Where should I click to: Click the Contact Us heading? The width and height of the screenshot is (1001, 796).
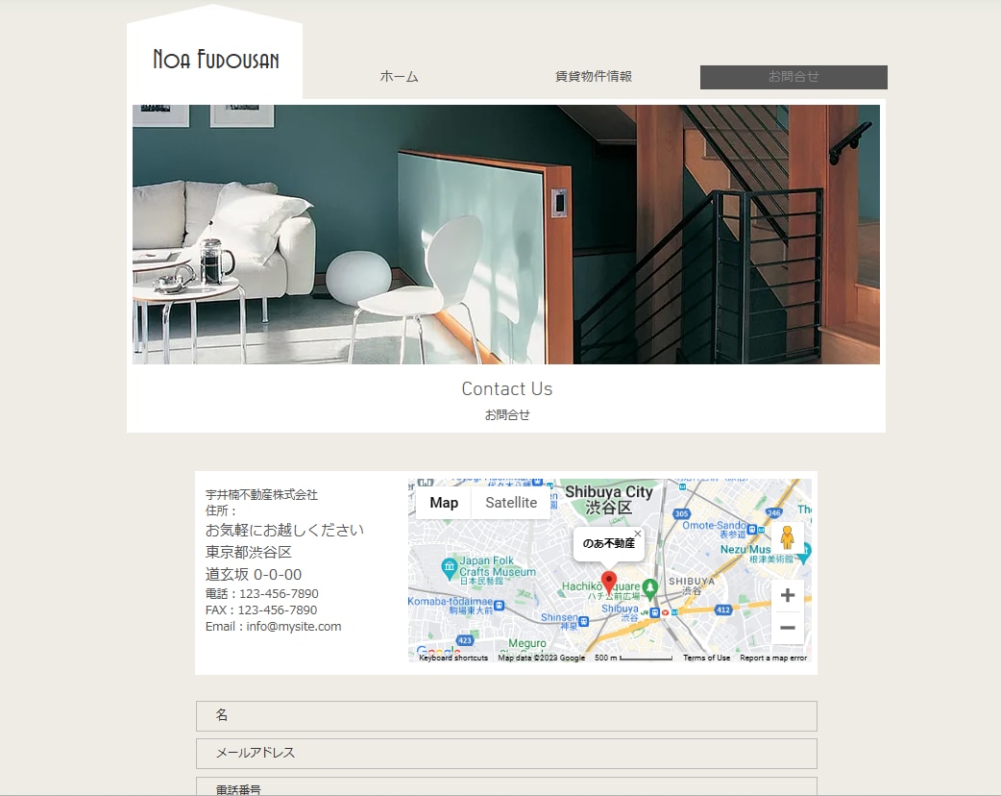pyautogui.click(x=507, y=389)
